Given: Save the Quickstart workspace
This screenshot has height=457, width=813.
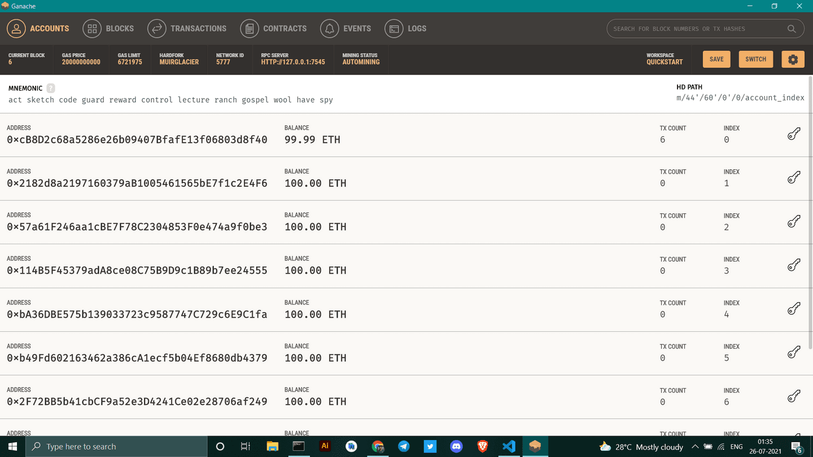Looking at the screenshot, I should pos(716,59).
